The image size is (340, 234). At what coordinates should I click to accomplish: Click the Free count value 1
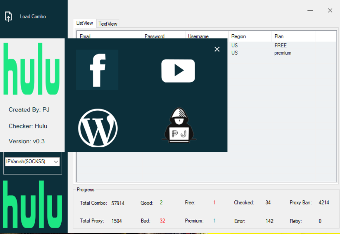[214, 202]
